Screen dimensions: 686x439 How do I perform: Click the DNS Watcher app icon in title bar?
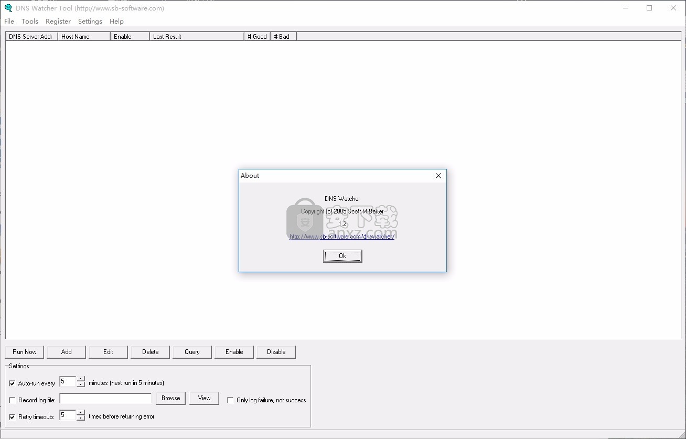coord(8,8)
